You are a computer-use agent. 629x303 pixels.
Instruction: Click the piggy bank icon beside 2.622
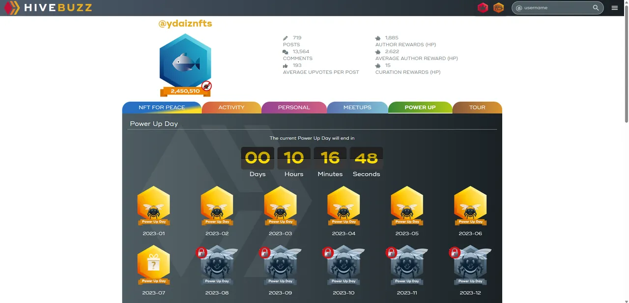[x=378, y=52]
